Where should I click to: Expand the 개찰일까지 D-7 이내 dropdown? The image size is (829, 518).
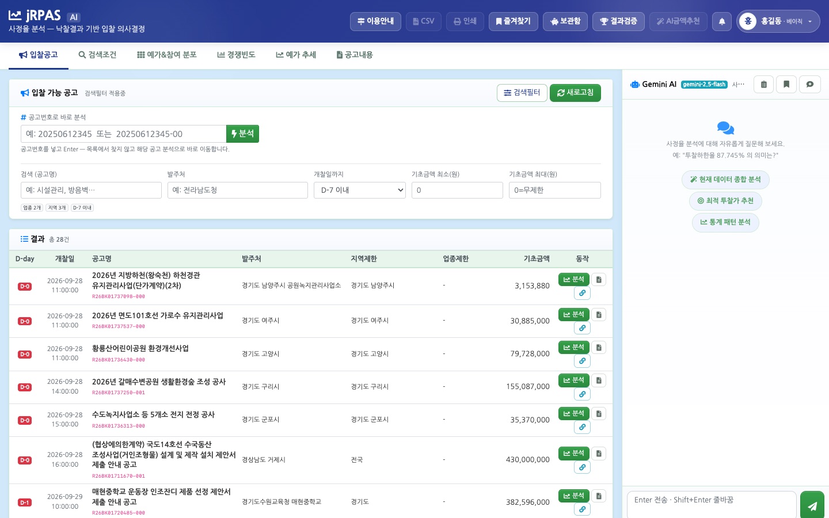[x=360, y=190]
